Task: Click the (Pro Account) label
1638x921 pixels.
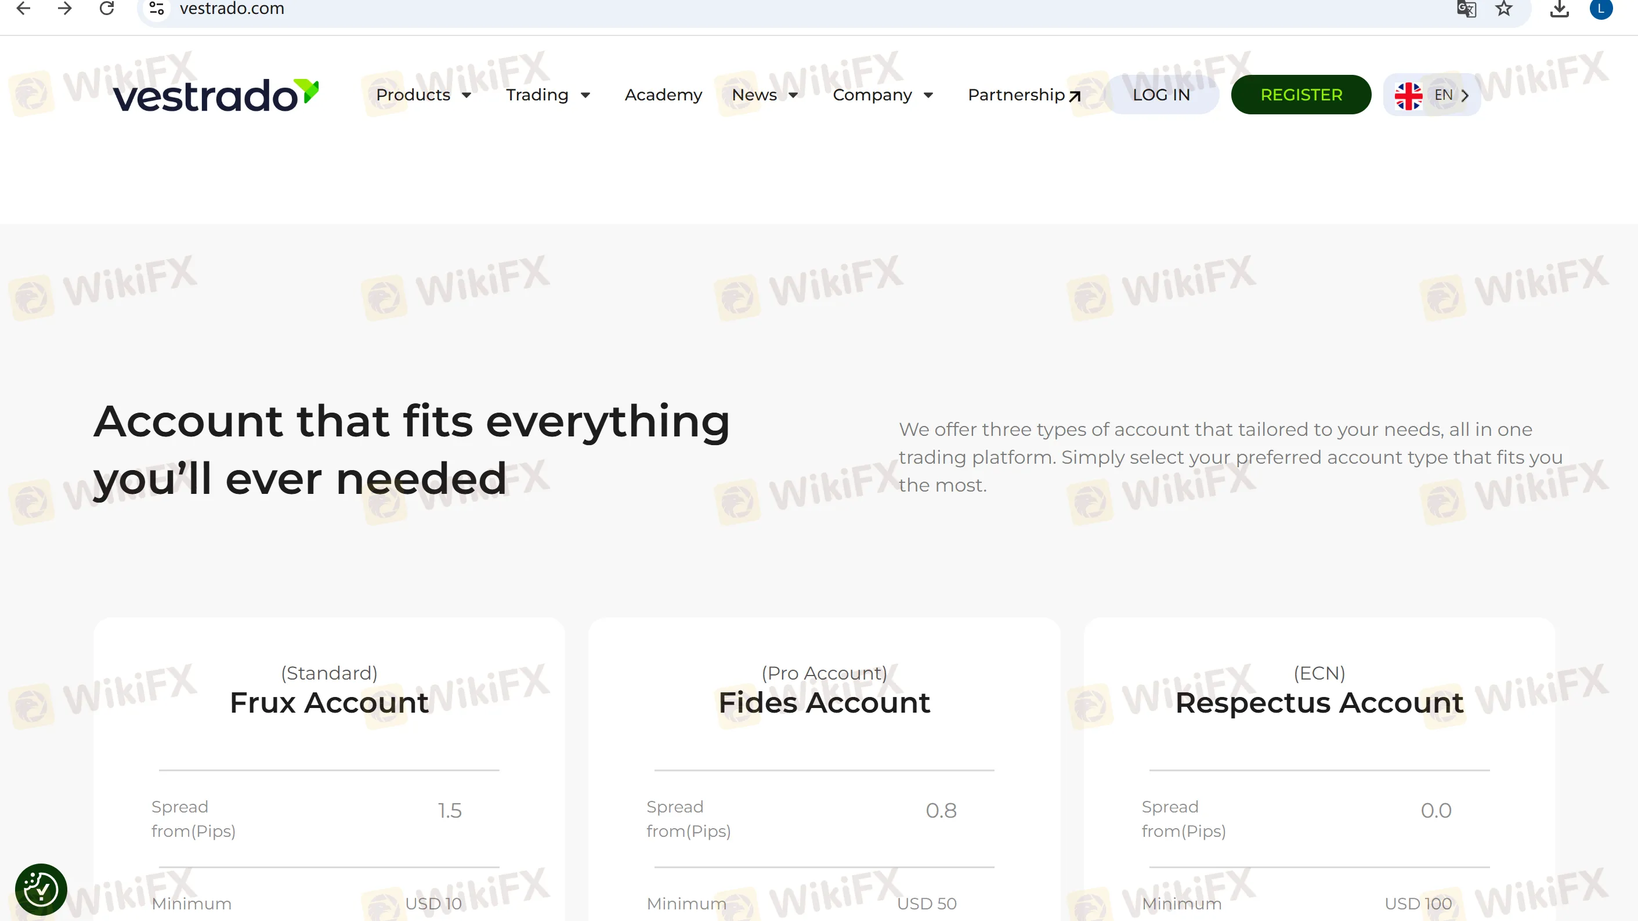Action: click(x=824, y=673)
